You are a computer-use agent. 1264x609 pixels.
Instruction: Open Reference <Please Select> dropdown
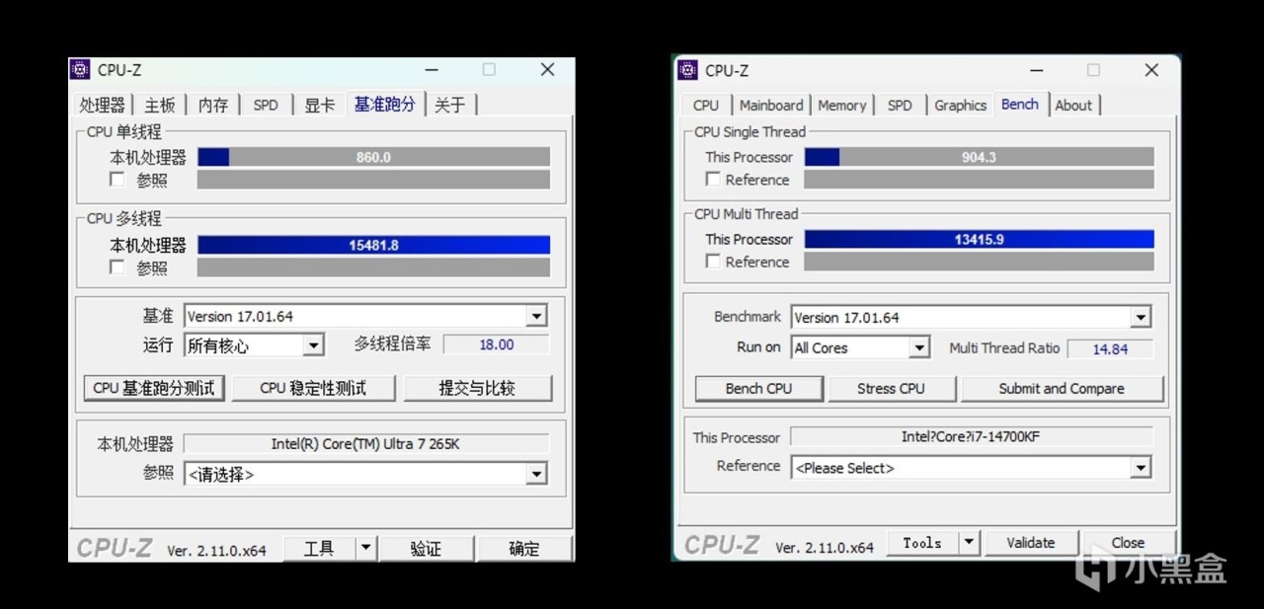pyautogui.click(x=1141, y=468)
